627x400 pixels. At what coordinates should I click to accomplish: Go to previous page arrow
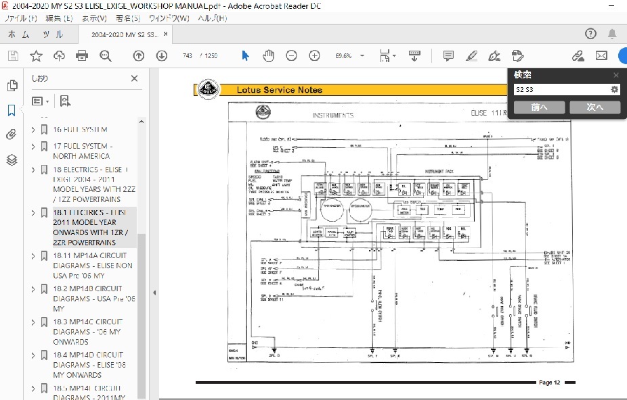pos(139,56)
